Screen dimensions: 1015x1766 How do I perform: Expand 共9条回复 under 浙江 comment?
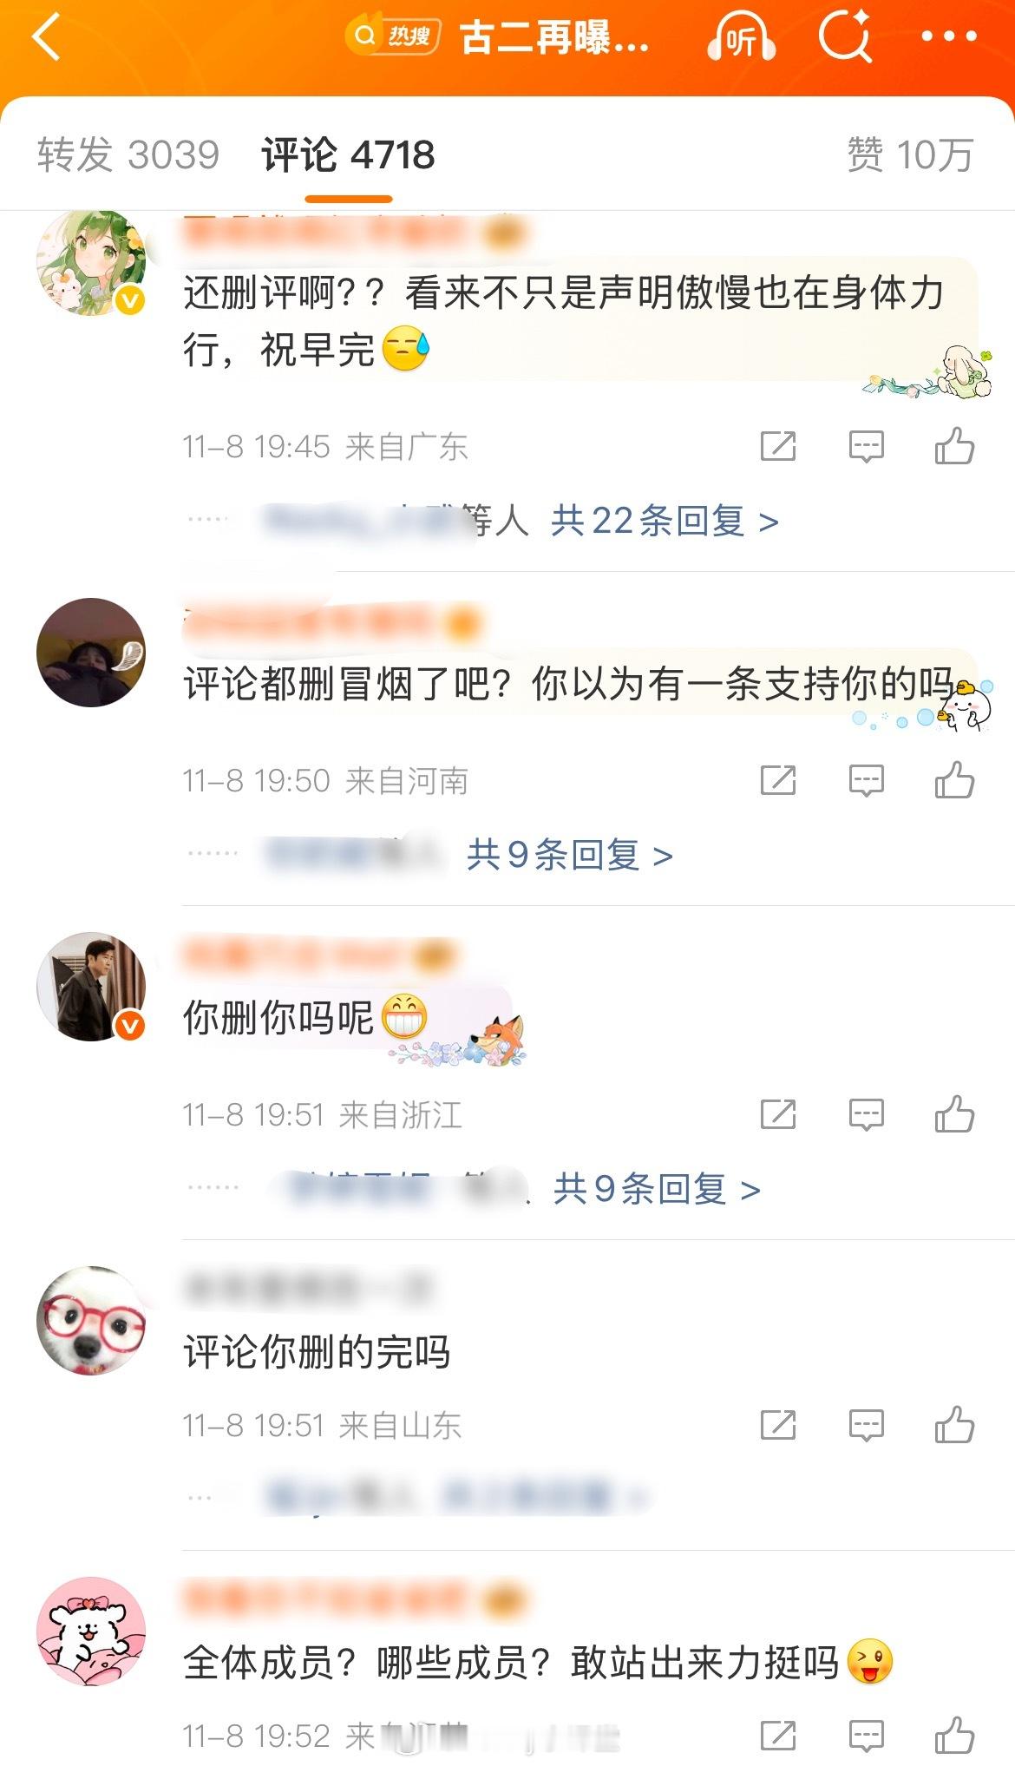coord(657,1189)
